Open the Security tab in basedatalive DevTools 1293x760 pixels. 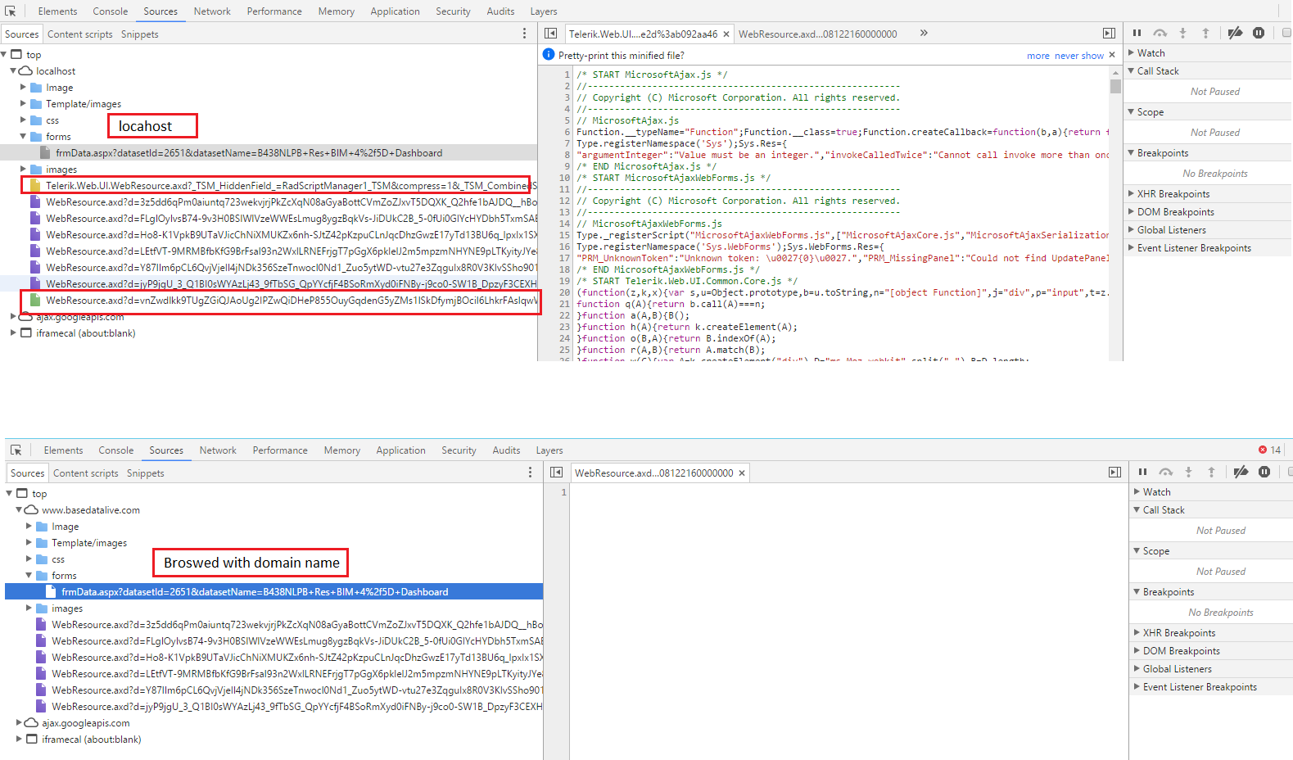459,450
